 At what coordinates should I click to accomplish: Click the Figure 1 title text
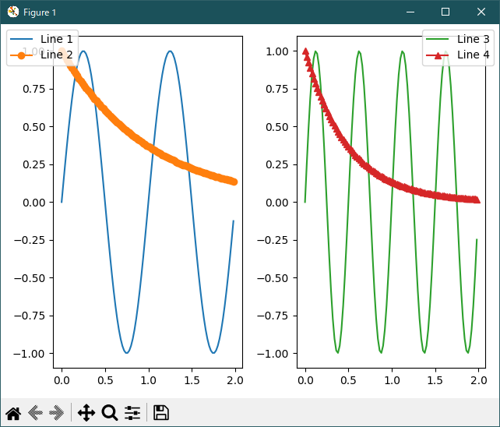[40, 12]
